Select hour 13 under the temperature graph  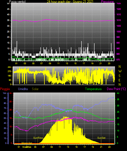68,147
